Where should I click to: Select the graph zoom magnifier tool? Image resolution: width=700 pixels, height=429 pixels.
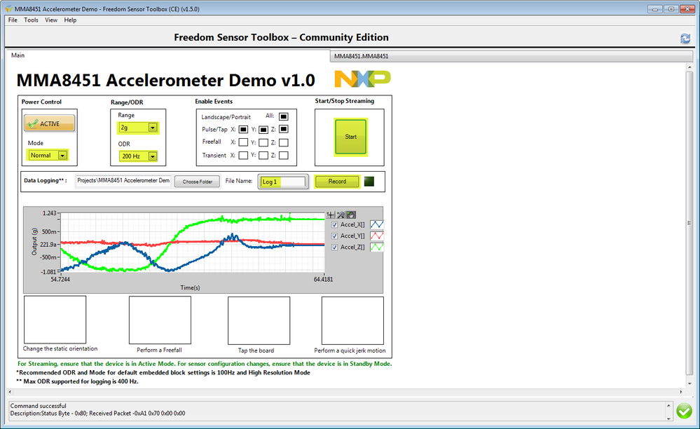point(341,214)
